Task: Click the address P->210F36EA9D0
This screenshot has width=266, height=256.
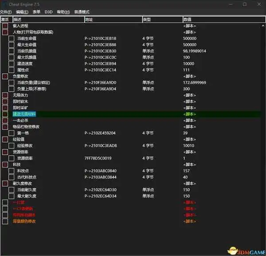Action: tap(101, 83)
